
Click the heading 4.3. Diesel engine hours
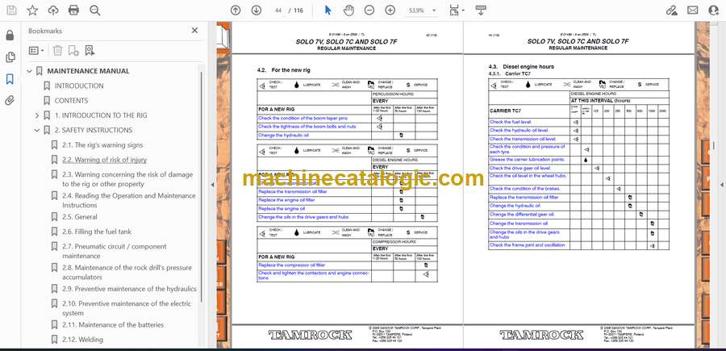click(521, 67)
